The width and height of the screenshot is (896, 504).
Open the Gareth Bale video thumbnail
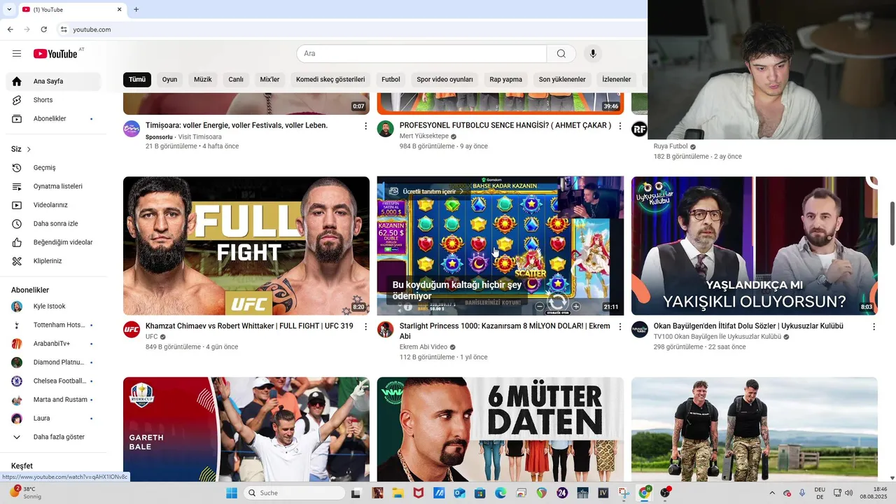(246, 429)
